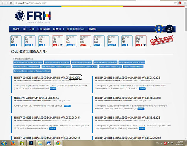Filter by Comunicari Consiliul de Administratie
187x146 pixels.
click(x=57, y=62)
